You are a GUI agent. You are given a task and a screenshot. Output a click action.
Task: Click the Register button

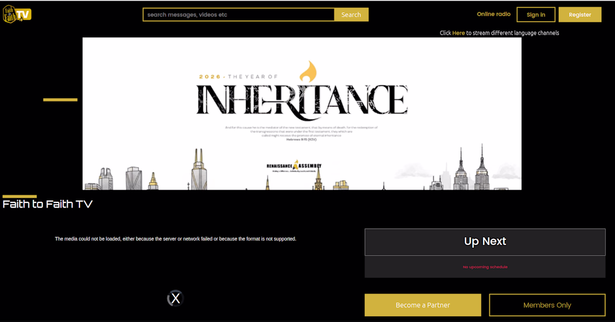click(x=580, y=15)
